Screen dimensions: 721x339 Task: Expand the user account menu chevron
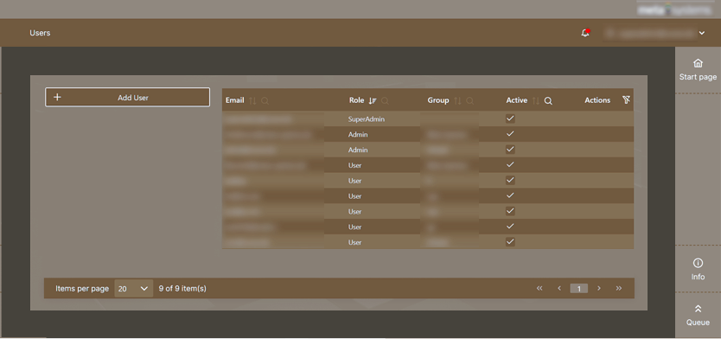pos(702,33)
